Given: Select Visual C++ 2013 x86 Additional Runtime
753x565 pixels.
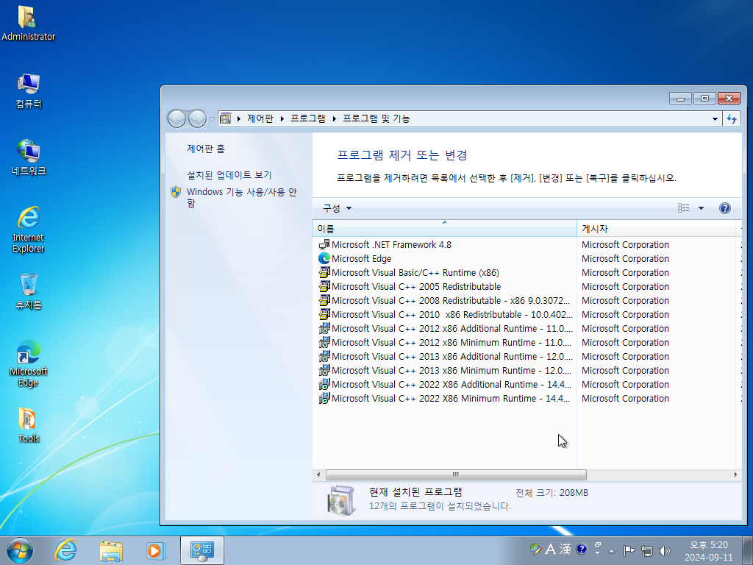Looking at the screenshot, I should (x=445, y=357).
